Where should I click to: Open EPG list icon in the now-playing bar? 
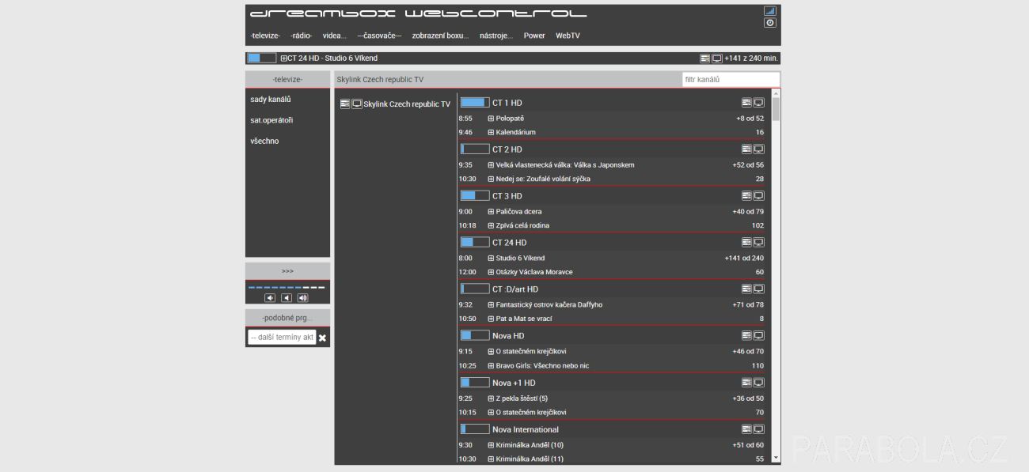point(705,58)
